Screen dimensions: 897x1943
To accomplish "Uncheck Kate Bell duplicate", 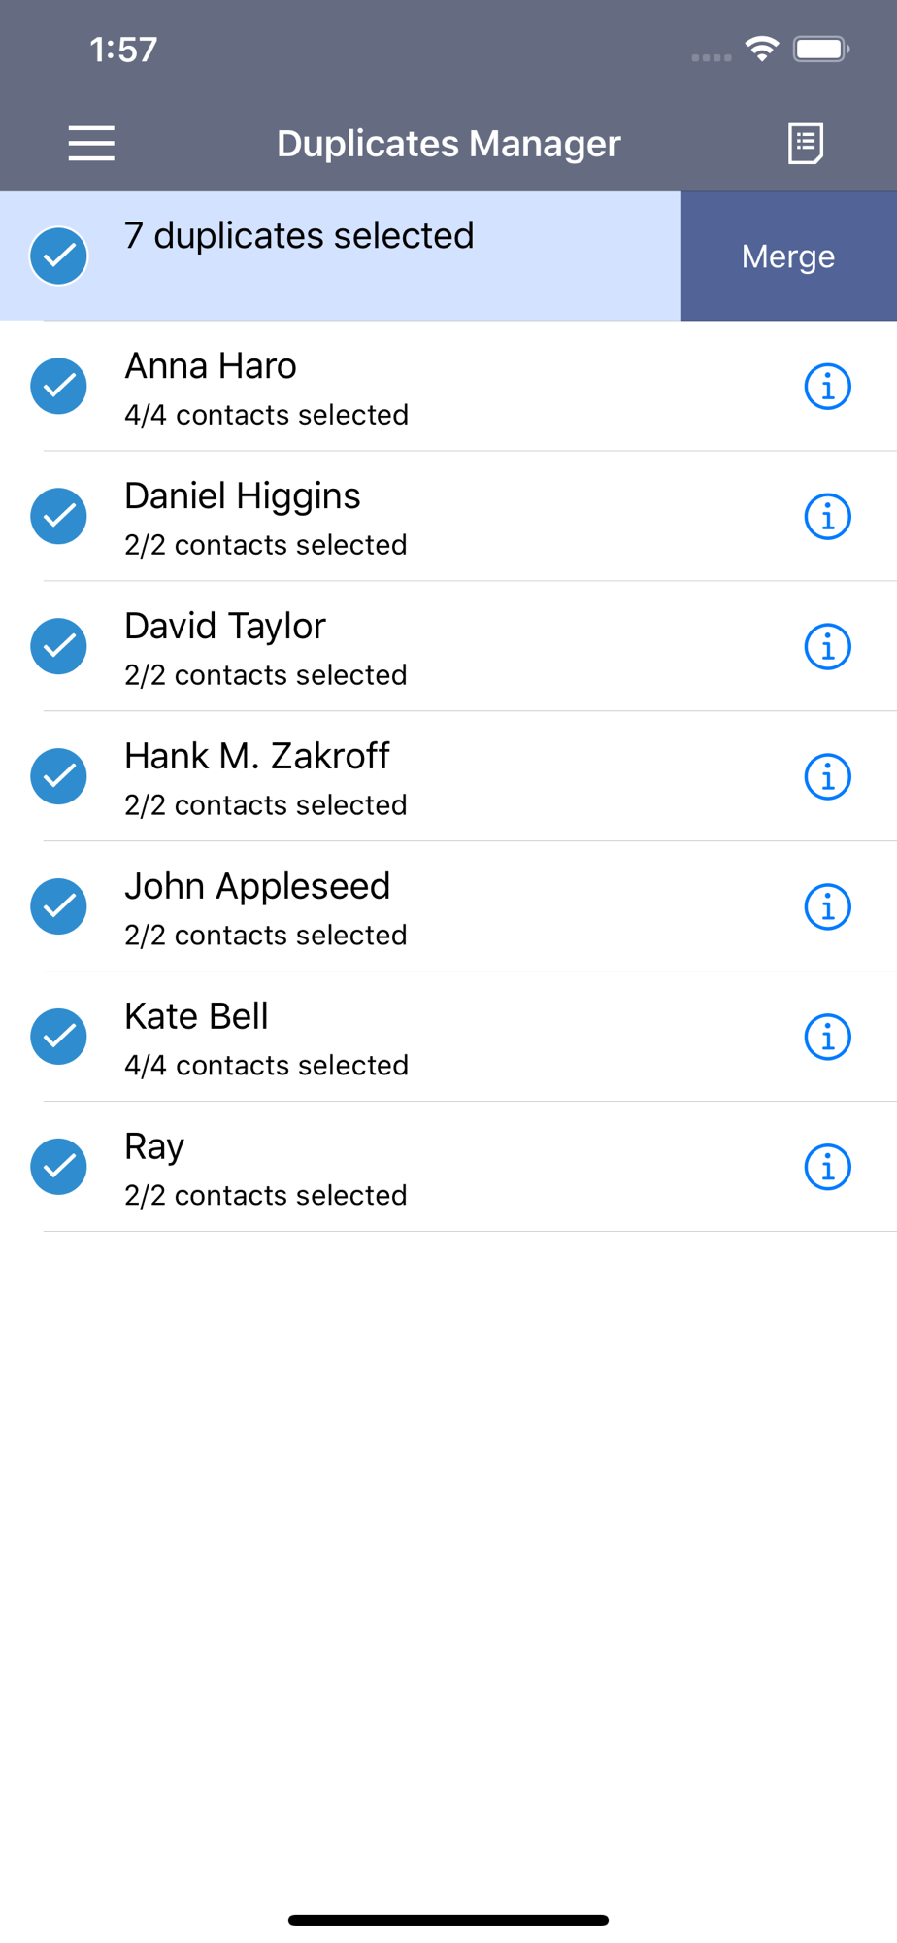I will point(59,1038).
